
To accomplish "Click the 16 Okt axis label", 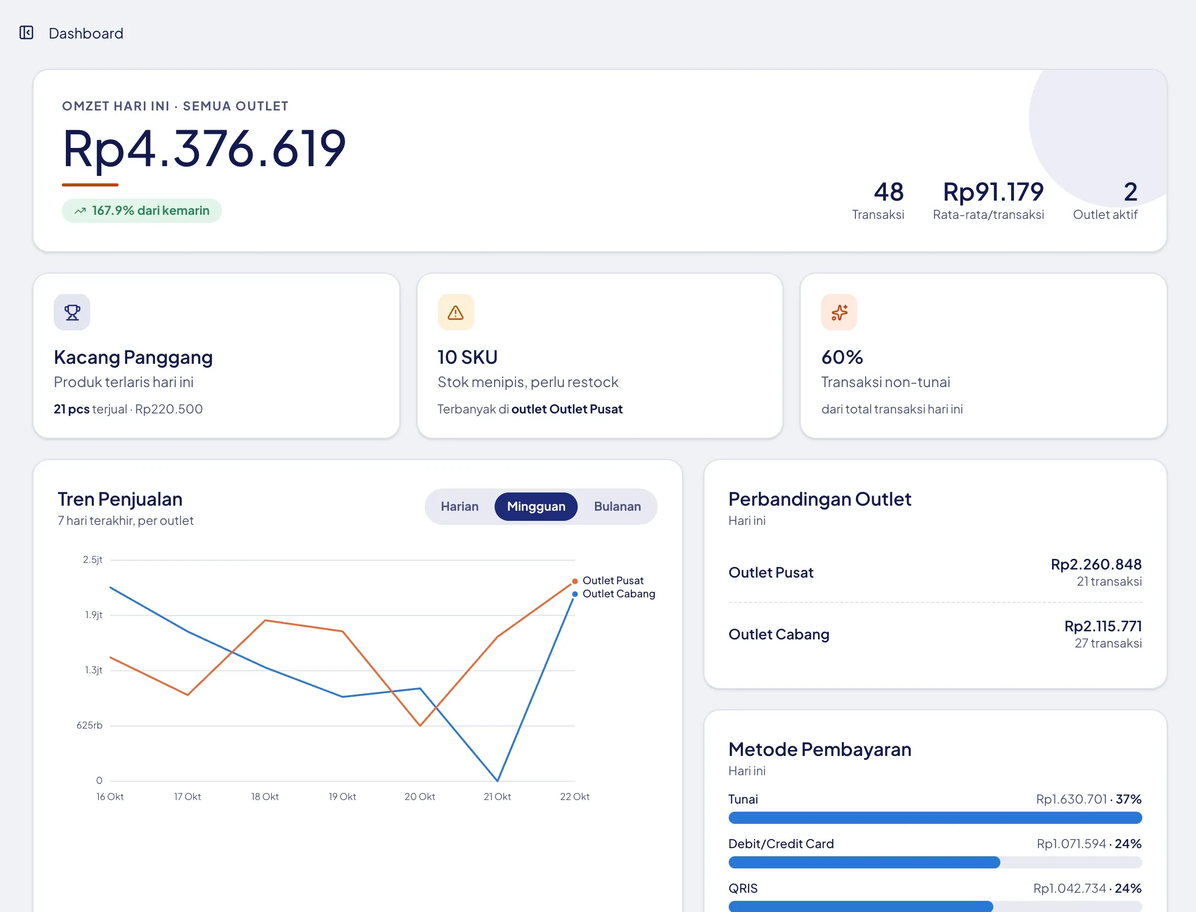I will [109, 797].
